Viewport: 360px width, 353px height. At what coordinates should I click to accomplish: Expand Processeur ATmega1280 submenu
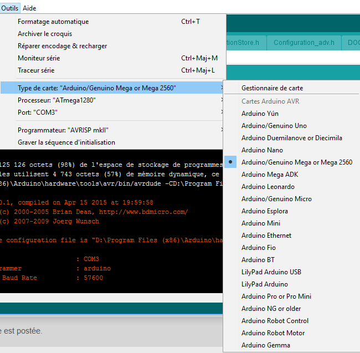click(x=112, y=100)
